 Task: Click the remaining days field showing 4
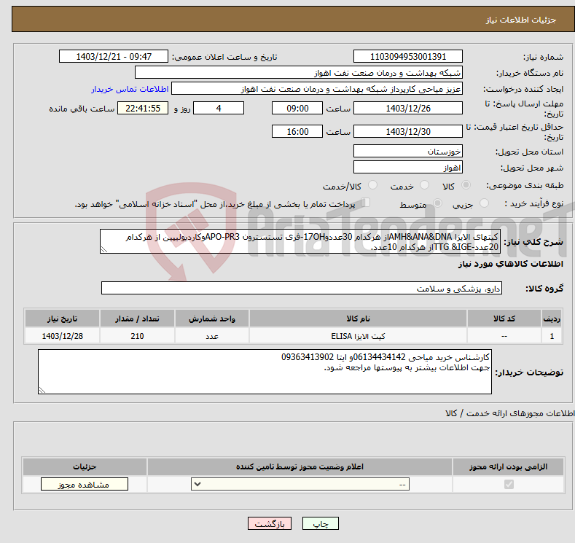[x=219, y=108]
